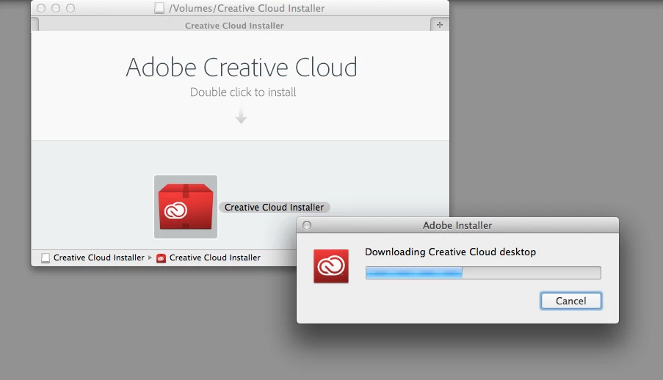Click the red package icon in path bar
Screen dimensions: 663x380
click(x=161, y=257)
